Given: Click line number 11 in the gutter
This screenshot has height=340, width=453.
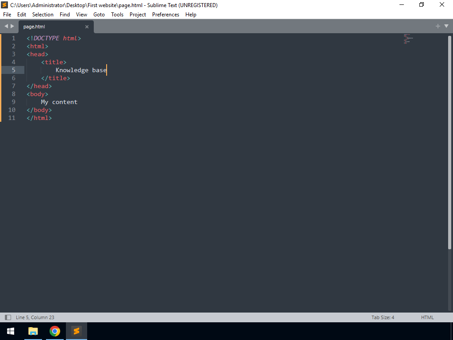Looking at the screenshot, I should point(12,118).
